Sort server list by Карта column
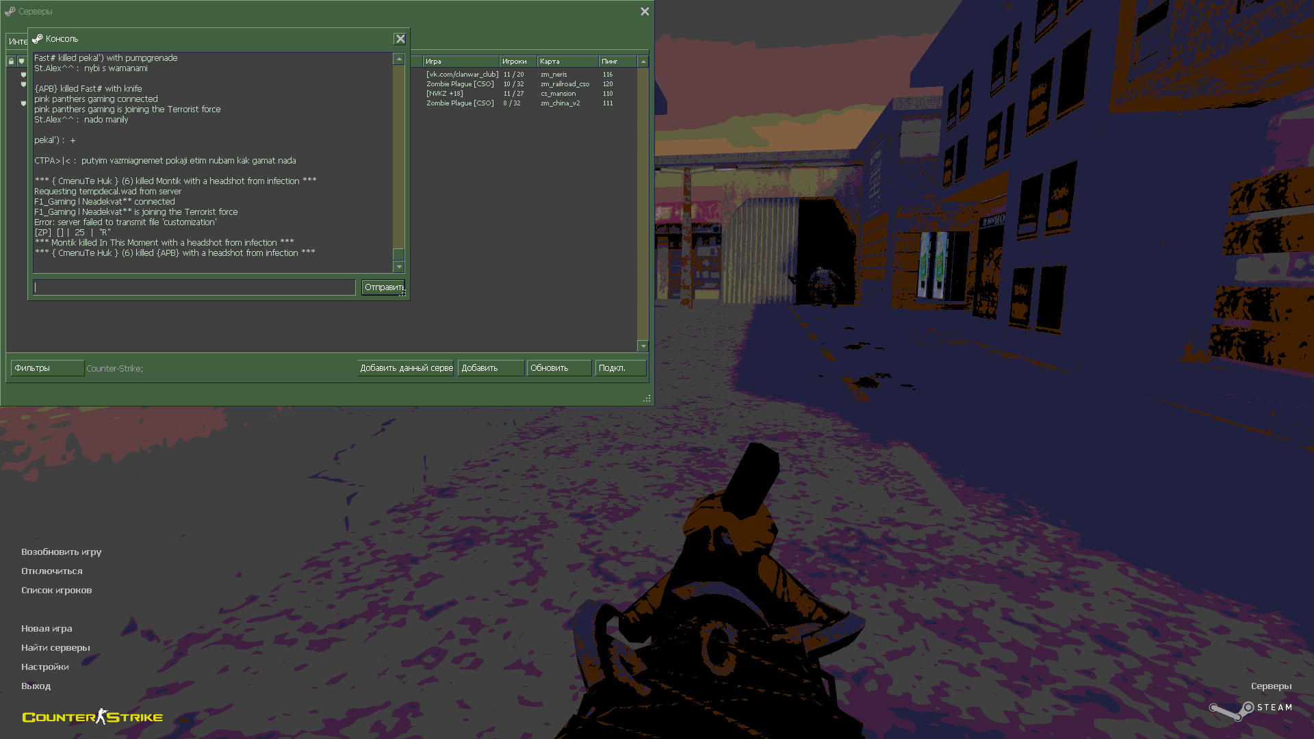The image size is (1314, 739). (x=567, y=62)
